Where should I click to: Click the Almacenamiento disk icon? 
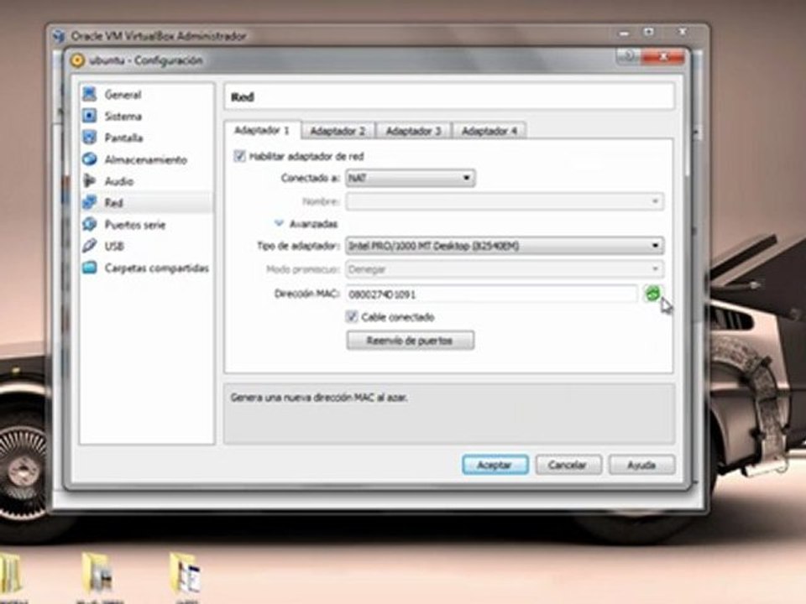[90, 159]
